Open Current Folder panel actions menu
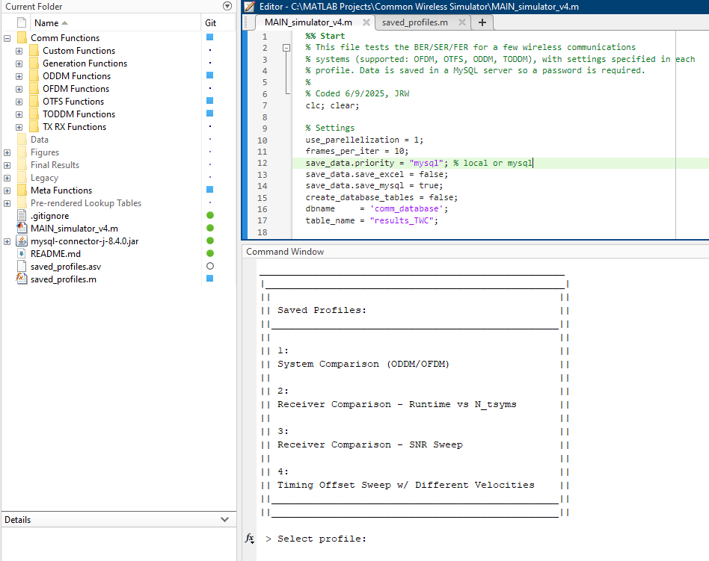The width and height of the screenshot is (709, 561). coord(227,6)
